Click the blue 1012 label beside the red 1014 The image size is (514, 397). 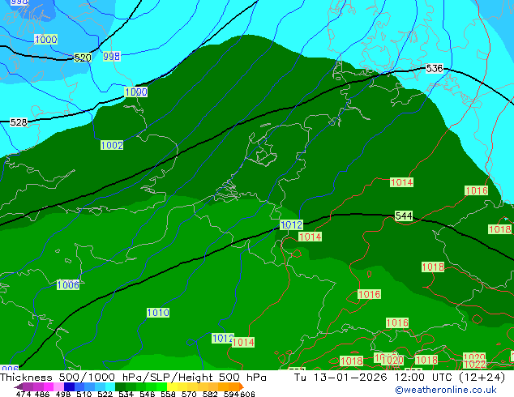click(223, 338)
